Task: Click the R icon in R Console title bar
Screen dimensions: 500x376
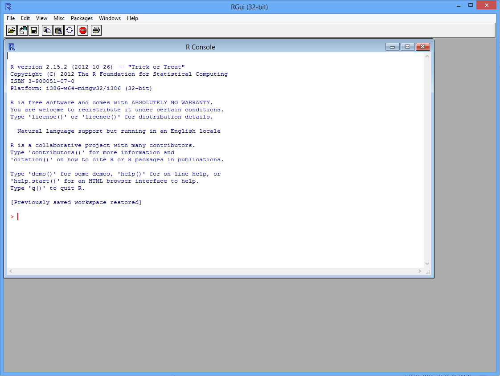Action: coord(12,47)
